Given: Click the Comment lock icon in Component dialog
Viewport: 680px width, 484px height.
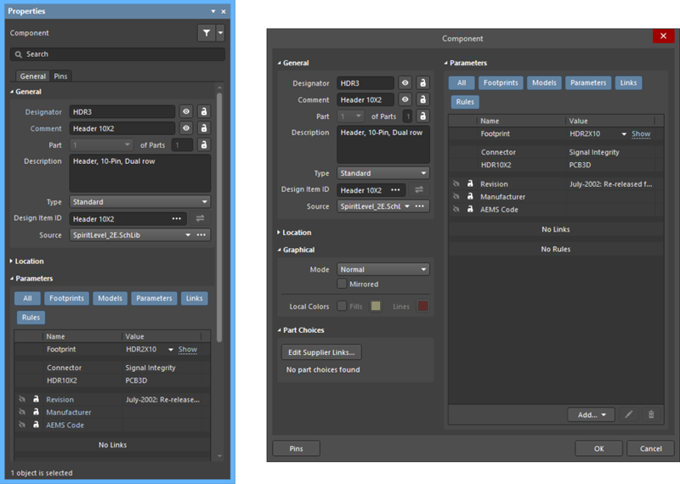Looking at the screenshot, I should (x=422, y=100).
